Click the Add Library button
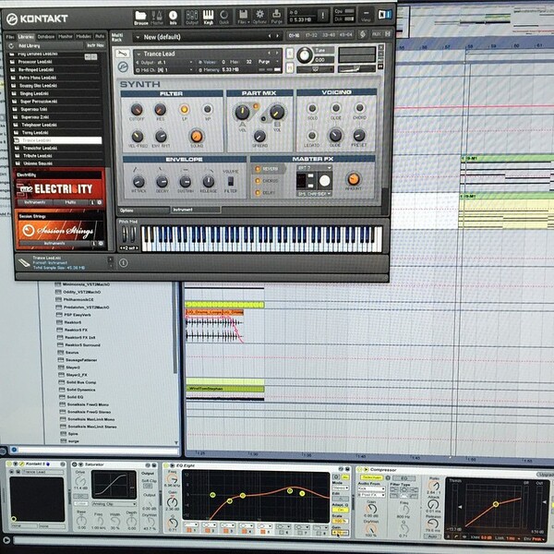 coord(29,46)
